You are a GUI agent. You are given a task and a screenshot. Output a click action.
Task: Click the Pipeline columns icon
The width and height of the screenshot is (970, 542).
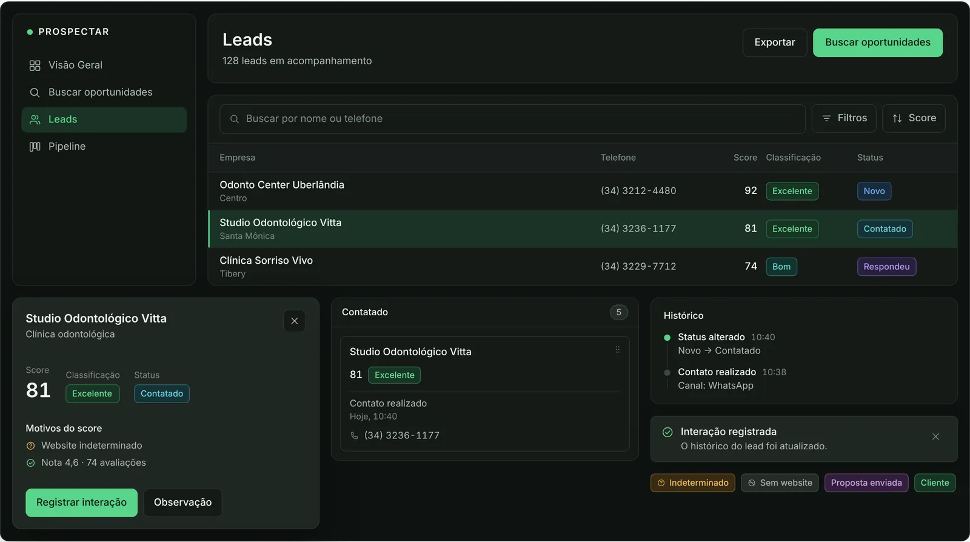coord(35,147)
